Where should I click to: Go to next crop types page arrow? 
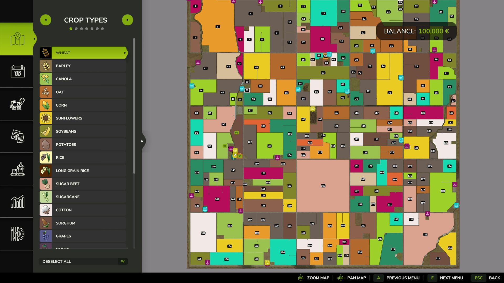click(x=128, y=20)
